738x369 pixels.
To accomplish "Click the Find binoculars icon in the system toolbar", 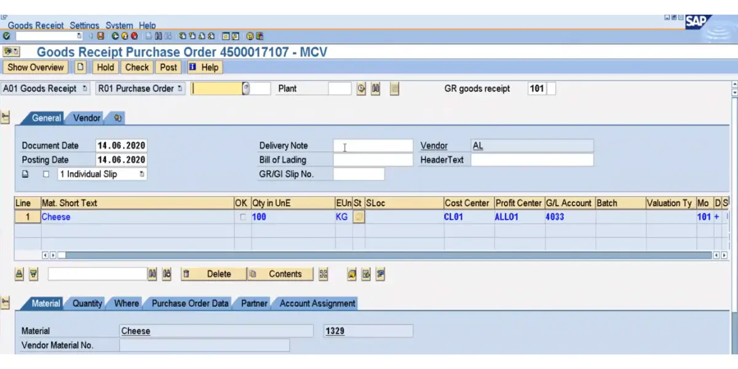I will click(159, 36).
